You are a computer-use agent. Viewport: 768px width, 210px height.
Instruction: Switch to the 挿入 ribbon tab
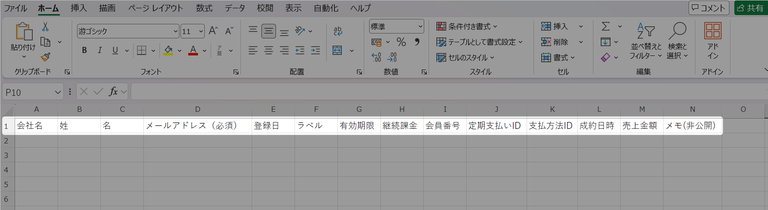tap(79, 8)
